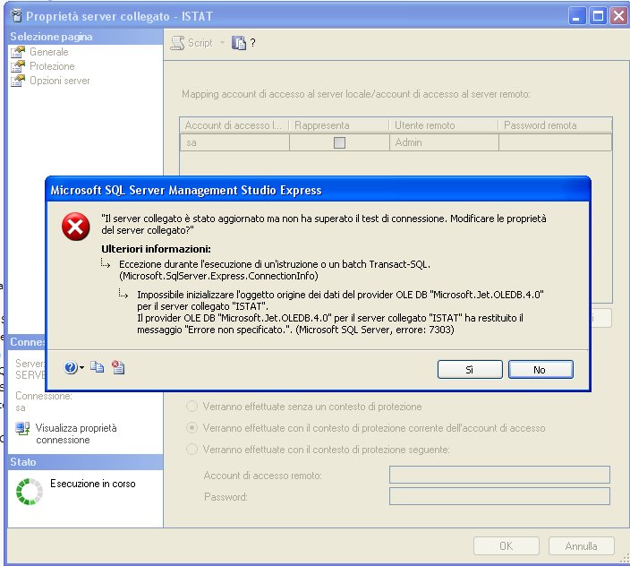
Task: Click the Password remota column header
Action: [x=555, y=125]
